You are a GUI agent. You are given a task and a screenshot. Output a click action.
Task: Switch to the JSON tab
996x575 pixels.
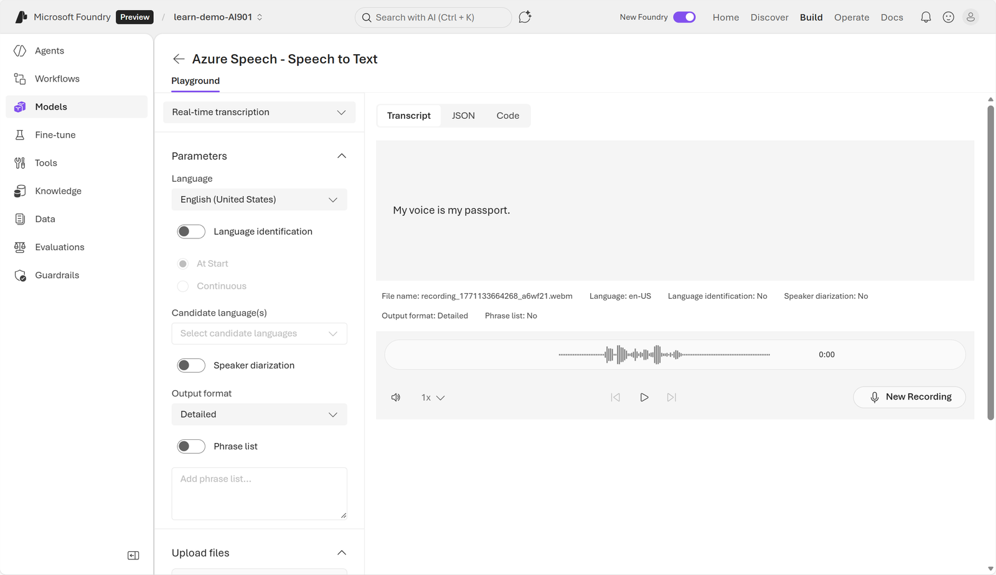tap(463, 116)
